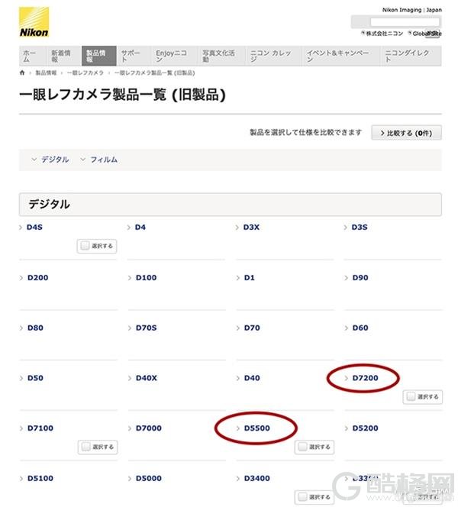Click 一眼レフカメラ breadcrumb link
The width and height of the screenshot is (458, 507).
(x=85, y=73)
